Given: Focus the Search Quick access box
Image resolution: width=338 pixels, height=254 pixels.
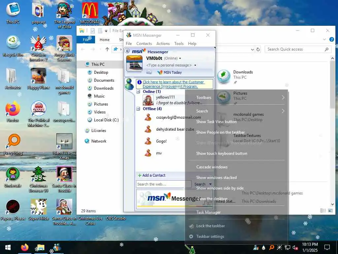Looking at the screenshot, I should pos(298,49).
